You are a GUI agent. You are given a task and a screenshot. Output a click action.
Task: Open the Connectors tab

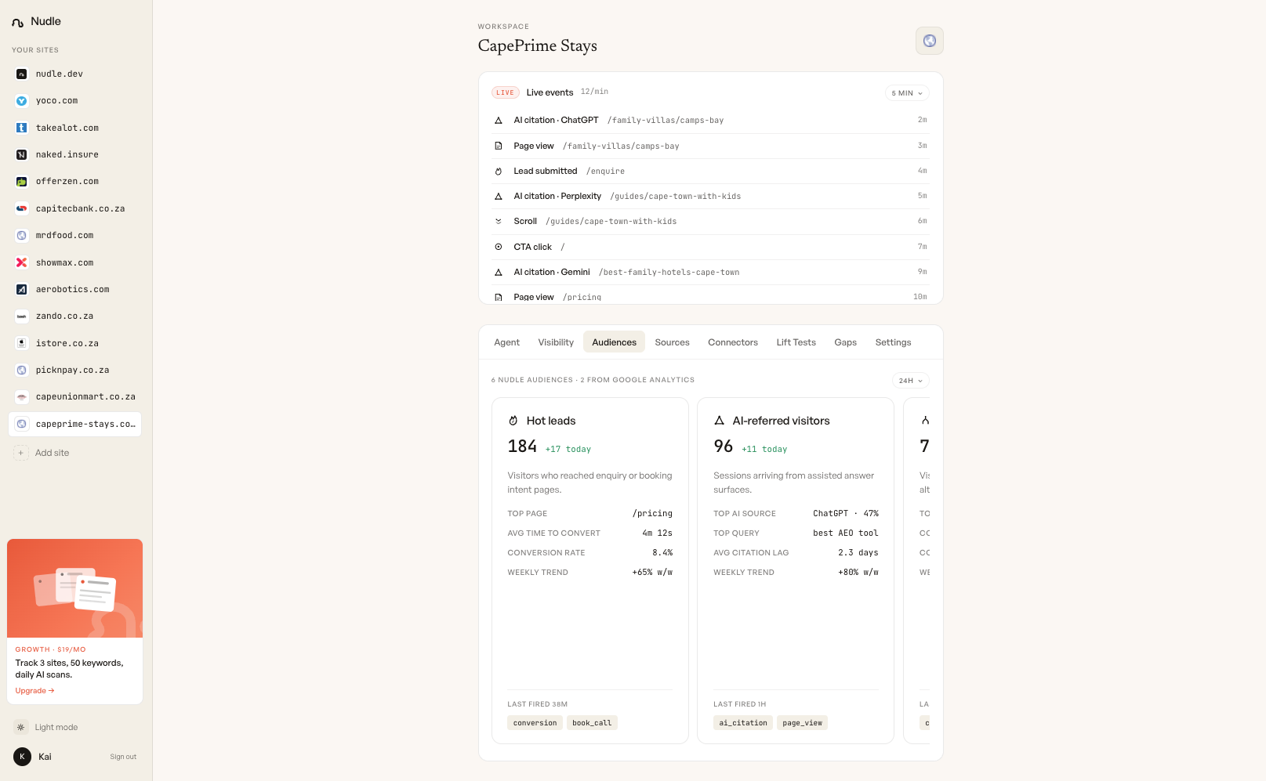[733, 342]
